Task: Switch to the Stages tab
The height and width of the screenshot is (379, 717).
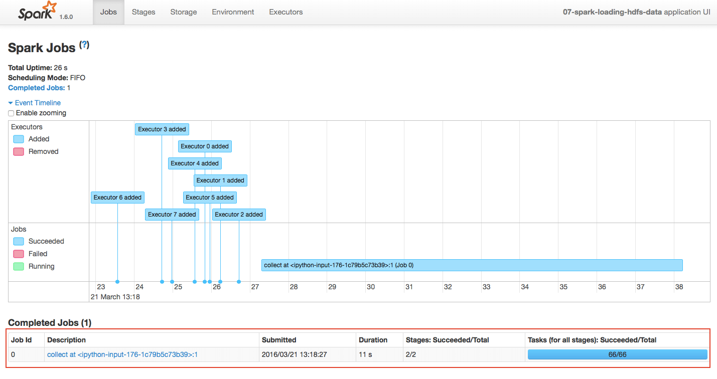Action: click(x=144, y=12)
